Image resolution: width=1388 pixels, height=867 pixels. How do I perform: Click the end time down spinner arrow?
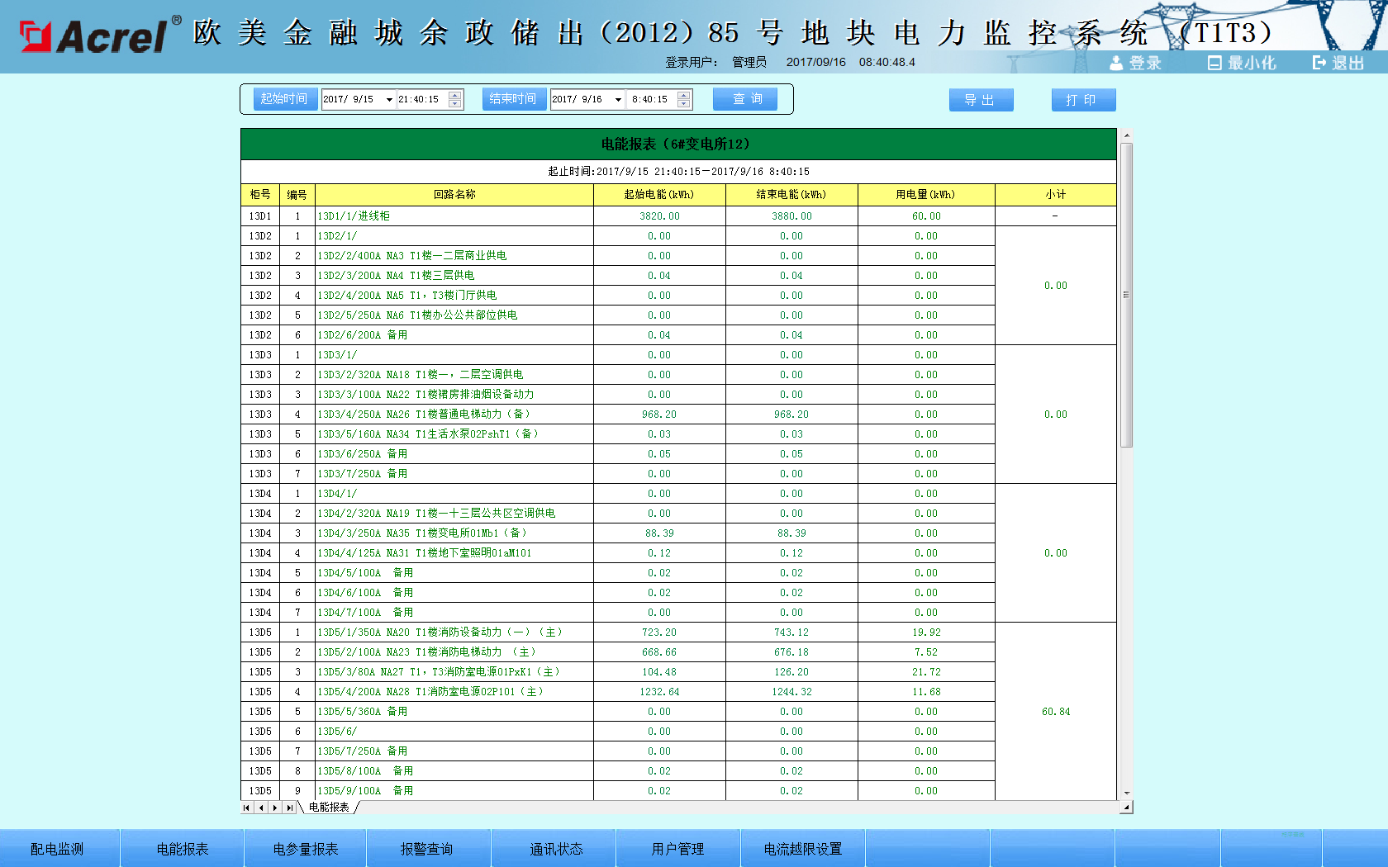point(684,103)
